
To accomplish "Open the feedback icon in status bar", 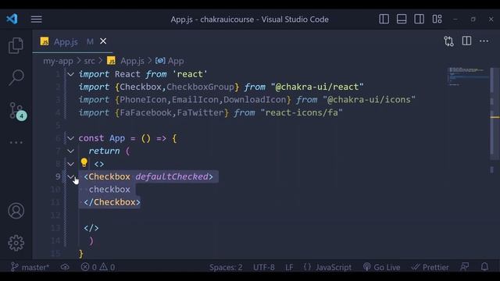I will tap(465, 267).
